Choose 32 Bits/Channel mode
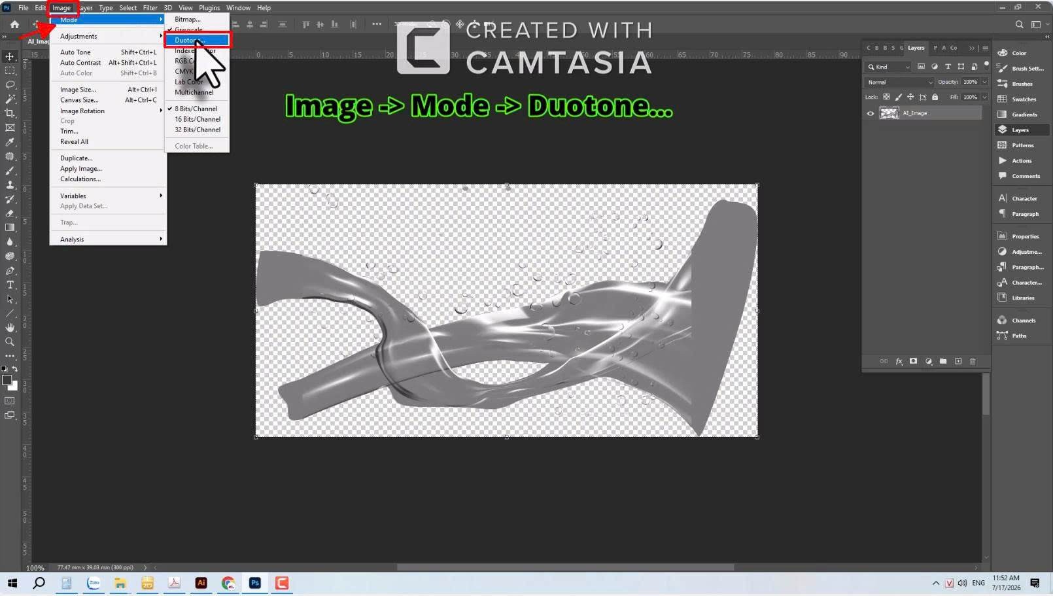This screenshot has width=1053, height=596. click(198, 130)
